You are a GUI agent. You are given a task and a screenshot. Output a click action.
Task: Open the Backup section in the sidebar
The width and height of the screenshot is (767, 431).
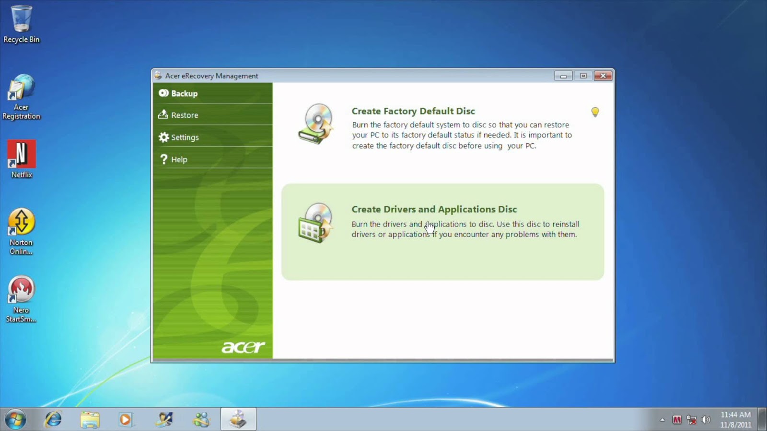(x=213, y=93)
